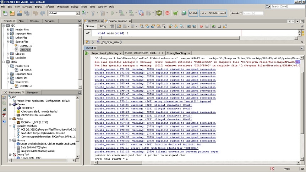Click the Clean and Build icon
The width and height of the screenshot is (306, 172).
102,13
